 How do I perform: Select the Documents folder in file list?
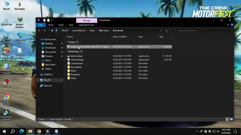pyautogui.click(x=76, y=67)
